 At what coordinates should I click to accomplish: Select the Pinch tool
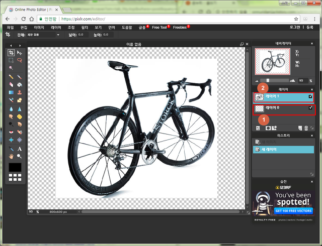(20, 140)
